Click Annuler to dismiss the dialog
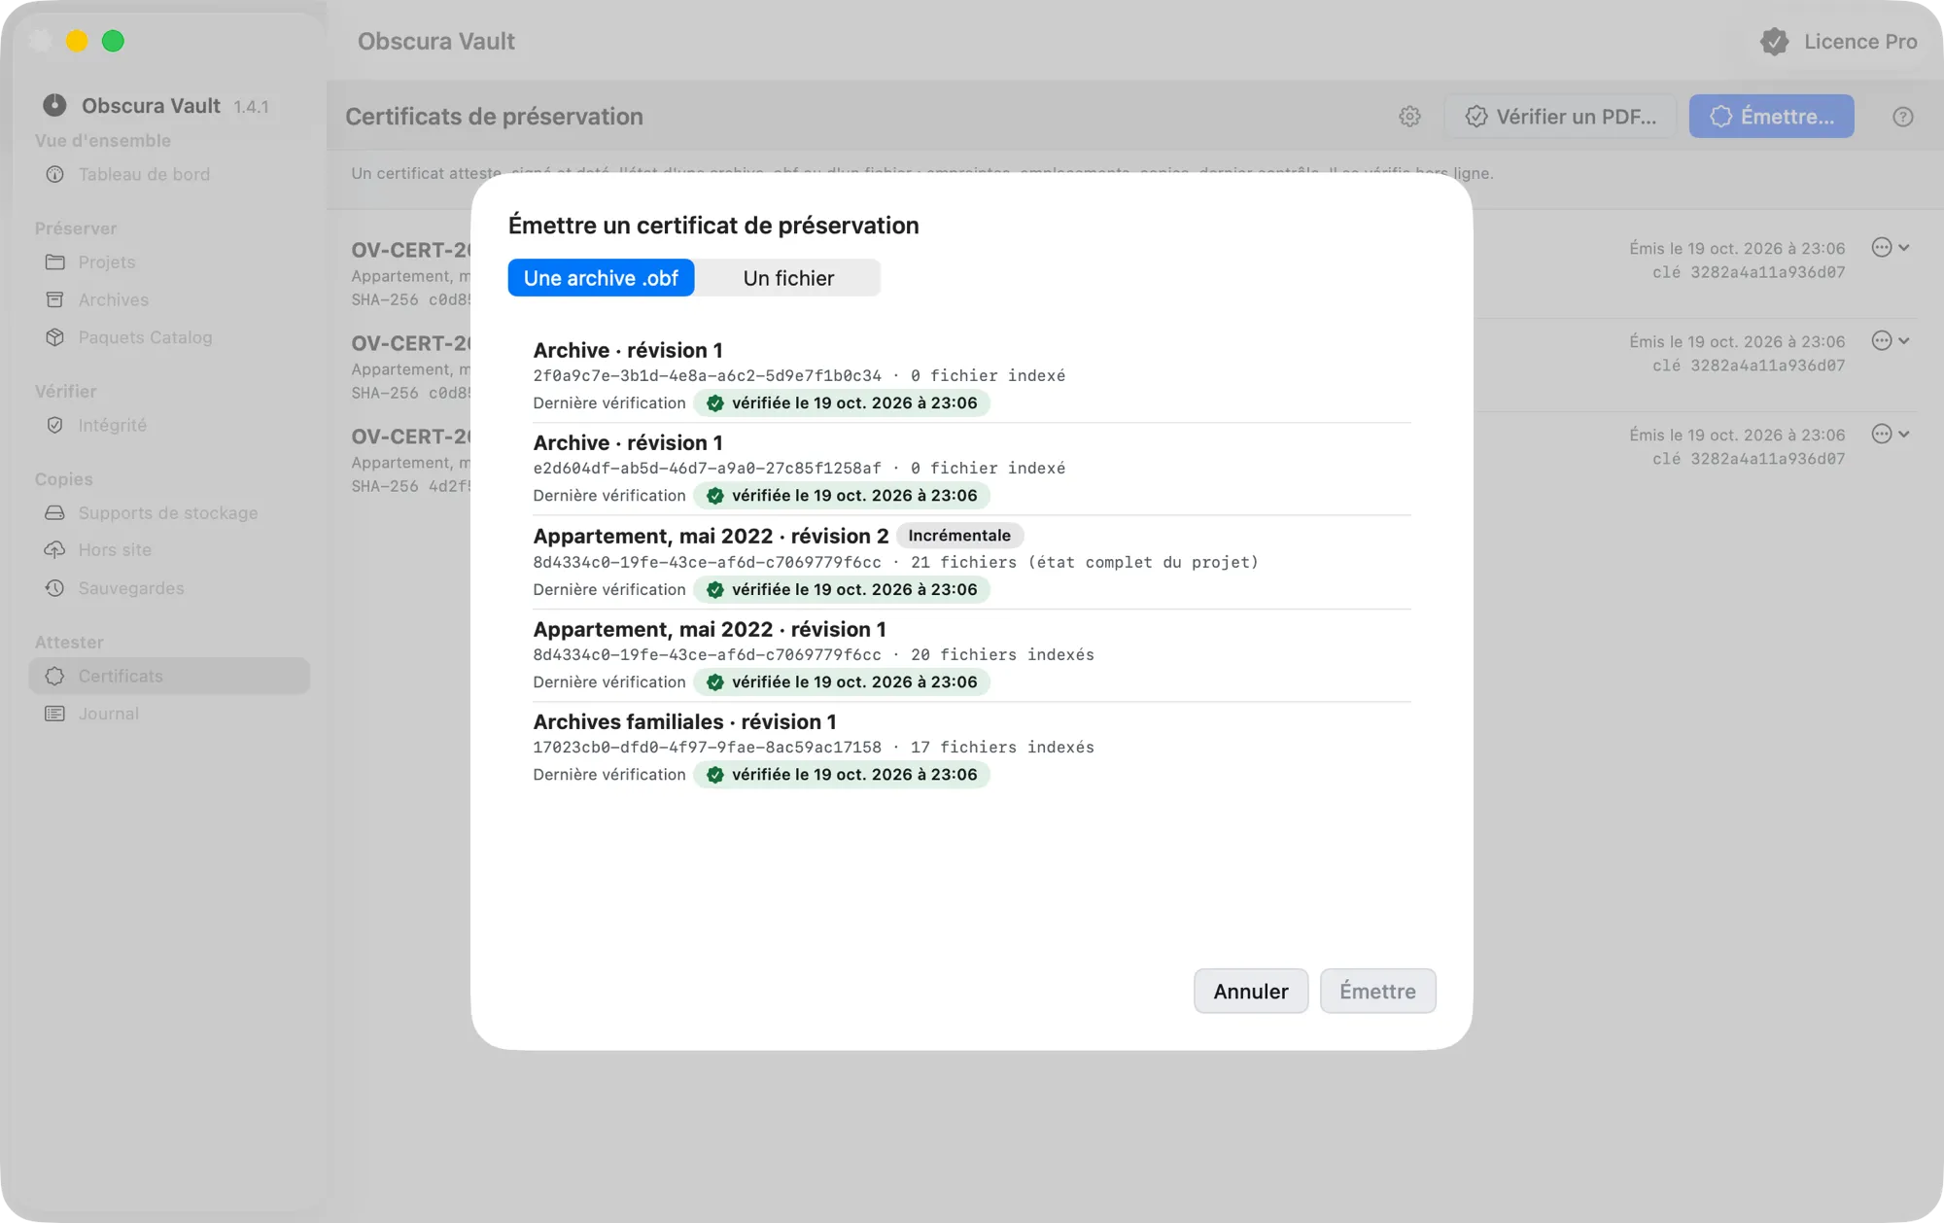This screenshot has height=1223, width=1944. [1251, 991]
